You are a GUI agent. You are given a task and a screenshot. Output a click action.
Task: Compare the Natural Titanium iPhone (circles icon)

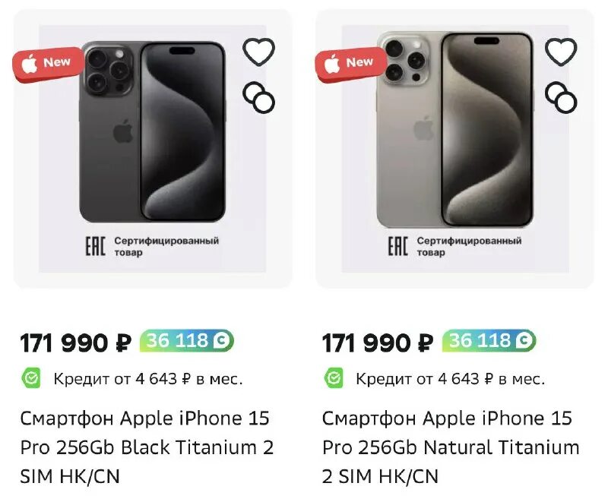pos(561,97)
